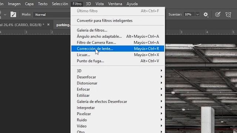237x133 pixels.
Task: Open symmetry paint butterfly icon
Action: (228, 15)
